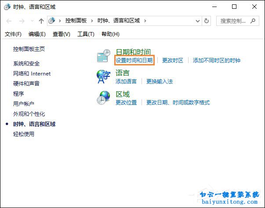265x208 pixels.
Task: Minimize the 时钟、语言和区域 window
Action: pos(214,7)
